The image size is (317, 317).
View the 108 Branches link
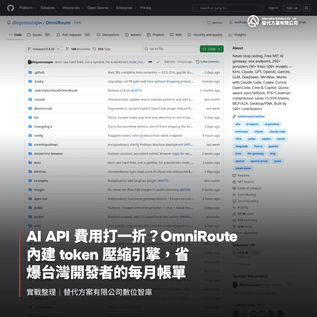point(78,49)
